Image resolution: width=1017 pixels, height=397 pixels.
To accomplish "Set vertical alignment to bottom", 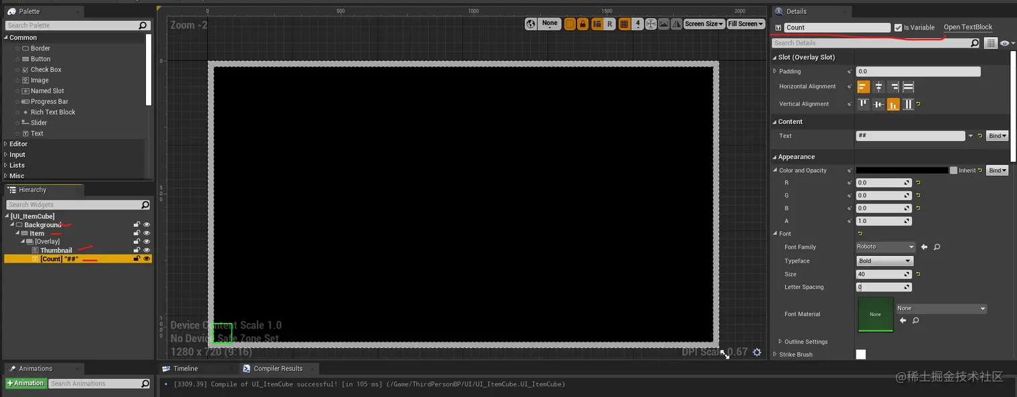I will point(893,104).
